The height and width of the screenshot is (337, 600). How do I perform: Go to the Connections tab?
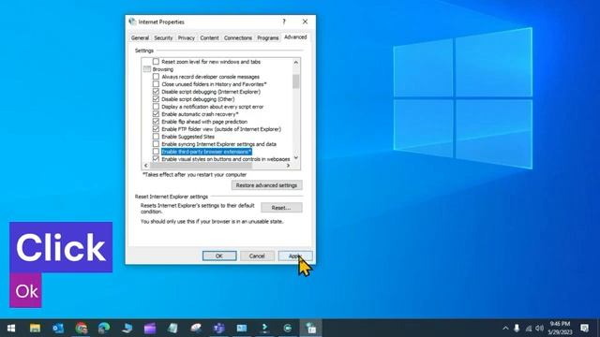click(x=238, y=37)
